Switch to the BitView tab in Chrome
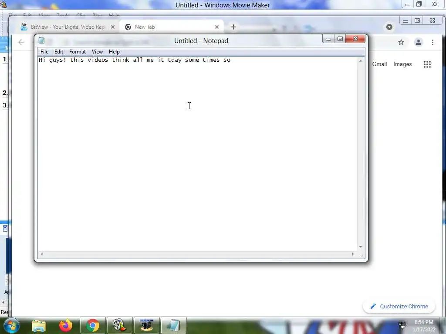 pos(68,27)
